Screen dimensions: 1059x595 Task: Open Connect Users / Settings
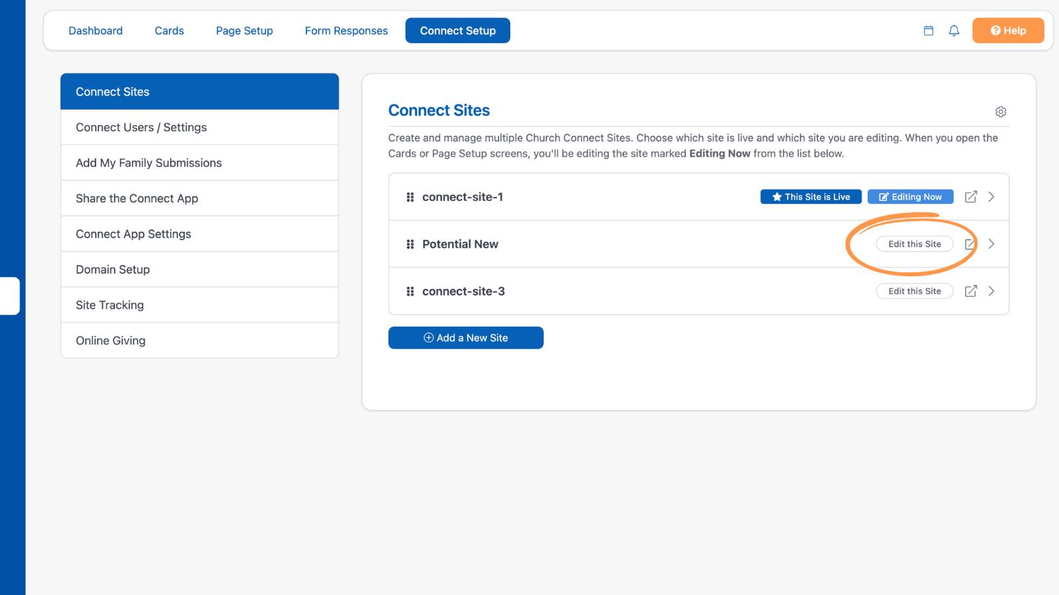click(199, 128)
